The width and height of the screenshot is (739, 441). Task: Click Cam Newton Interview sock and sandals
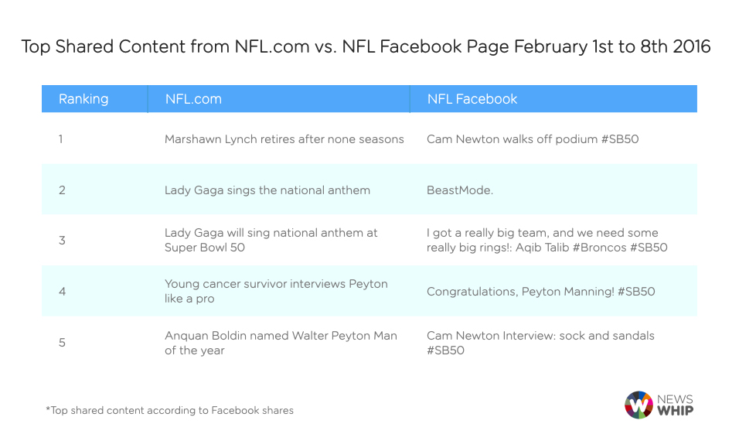point(540,342)
